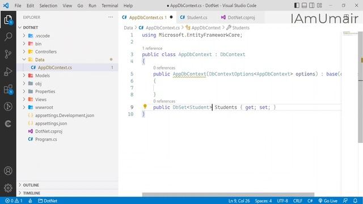
Task: Click the Data breadcrumb segment
Action: tap(128, 28)
